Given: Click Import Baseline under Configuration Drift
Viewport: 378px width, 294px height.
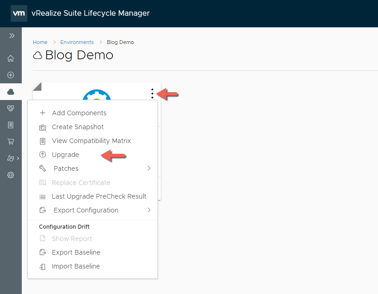Looking at the screenshot, I should click(76, 266).
